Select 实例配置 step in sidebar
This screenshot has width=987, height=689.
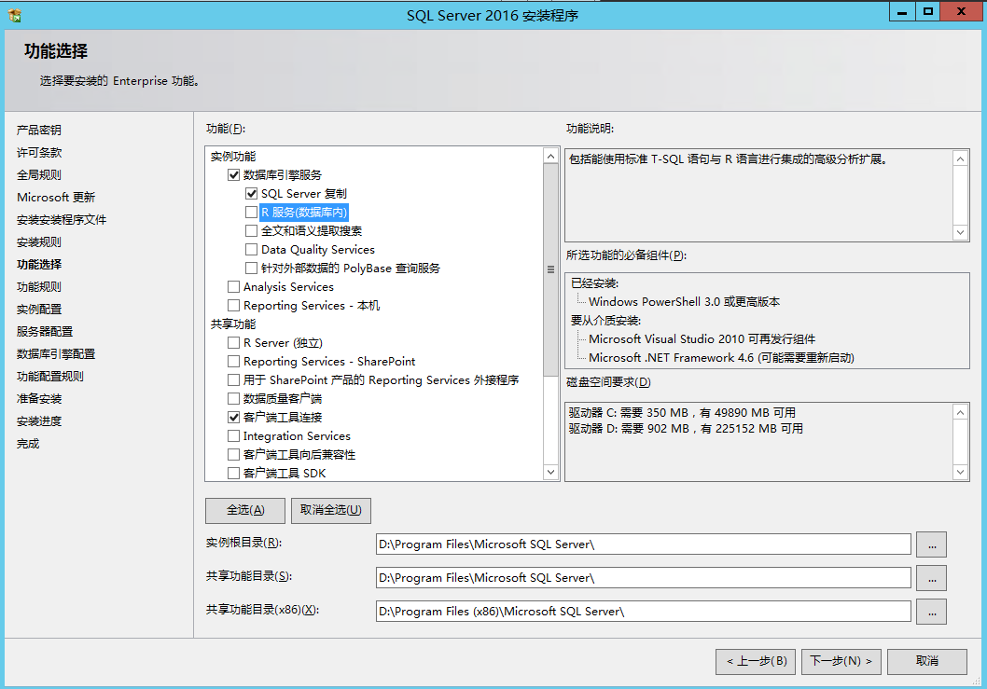click(x=39, y=310)
